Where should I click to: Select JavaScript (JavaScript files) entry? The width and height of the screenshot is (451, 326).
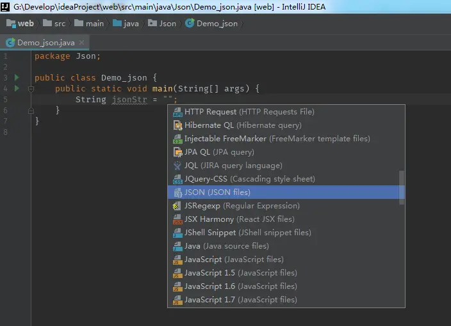click(x=286, y=260)
